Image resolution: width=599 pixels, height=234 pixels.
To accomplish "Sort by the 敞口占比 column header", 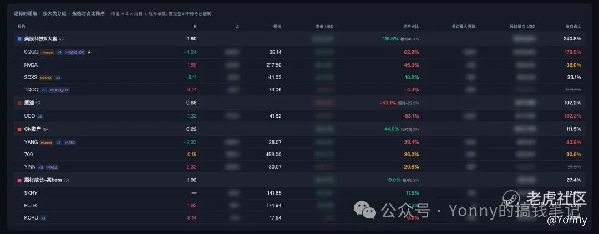I will (x=573, y=27).
